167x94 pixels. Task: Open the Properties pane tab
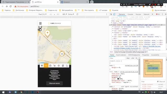point(146,55)
